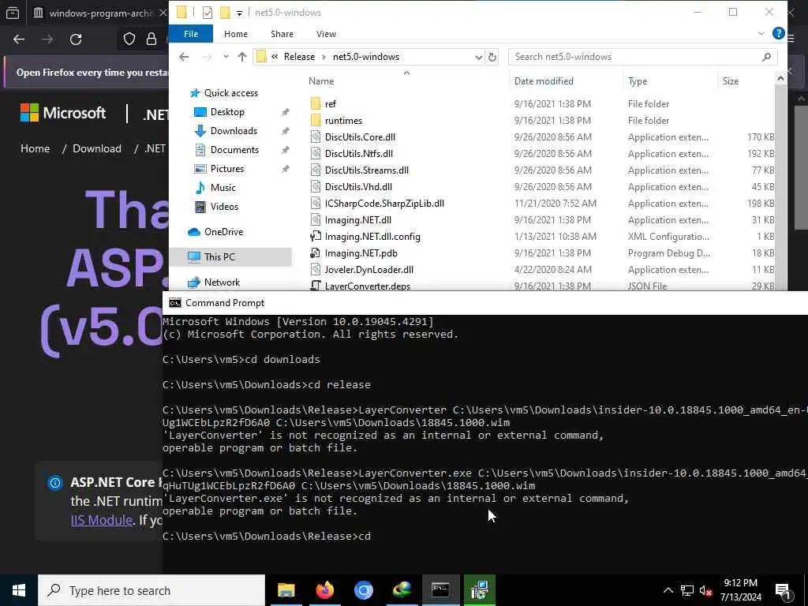Open File Explorer from taskbar

286,590
